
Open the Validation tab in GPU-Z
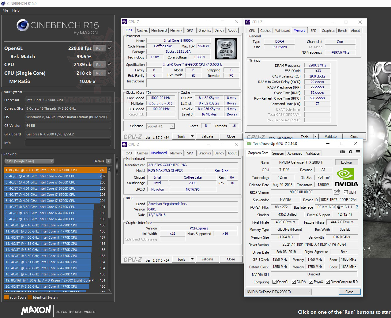[313, 153]
